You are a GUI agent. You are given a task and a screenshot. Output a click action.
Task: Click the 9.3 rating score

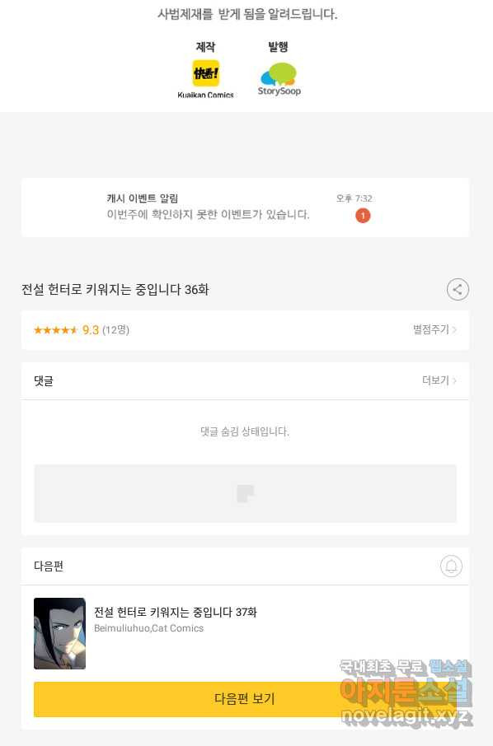pos(91,330)
